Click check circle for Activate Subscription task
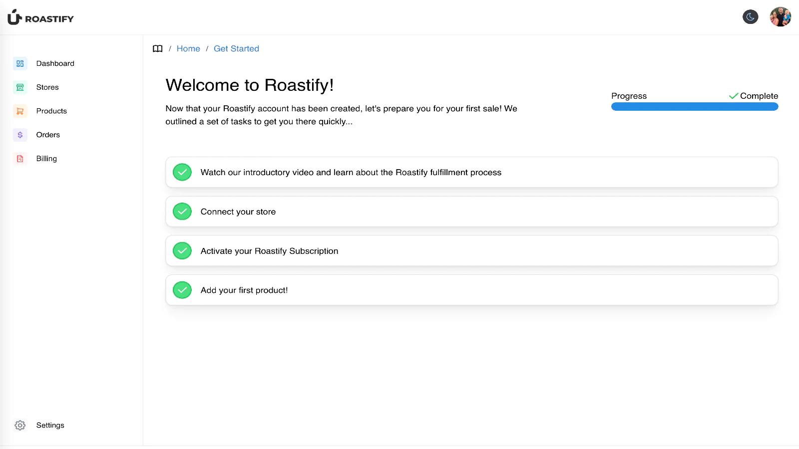Viewport: 799px width, 449px height. [182, 251]
